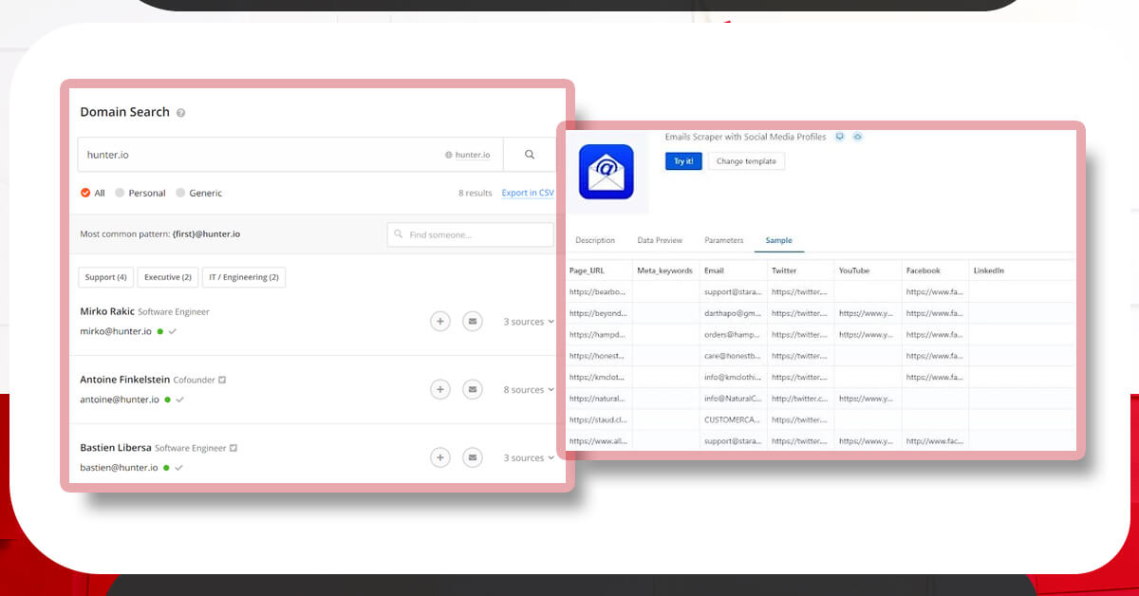Screen dimensions: 1139x596
Task: Click the Export in CSV link
Action: 528,193
